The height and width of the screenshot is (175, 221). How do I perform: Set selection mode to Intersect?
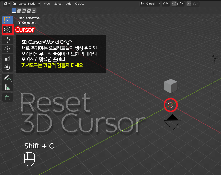[x=34, y=11]
